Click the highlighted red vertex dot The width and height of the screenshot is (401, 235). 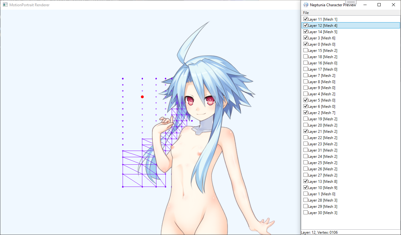[x=142, y=97]
